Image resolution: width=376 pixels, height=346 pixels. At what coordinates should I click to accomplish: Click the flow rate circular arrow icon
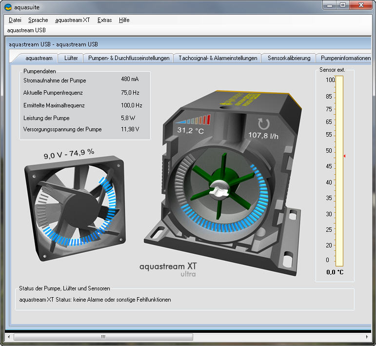[x=264, y=123]
